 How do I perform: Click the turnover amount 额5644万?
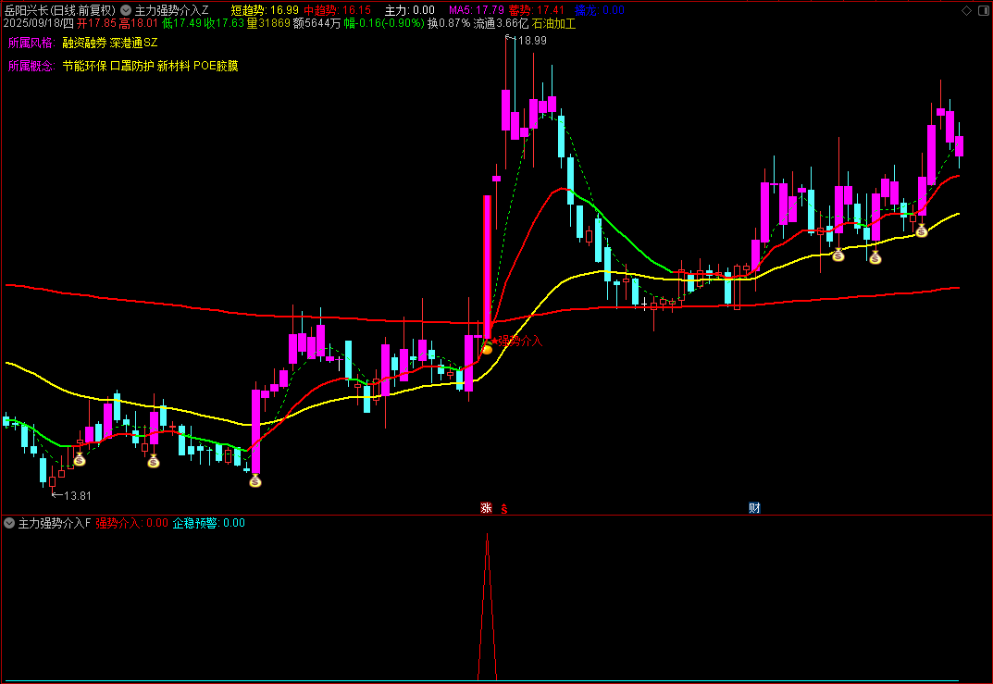317,23
